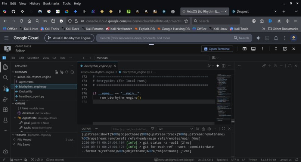Open the Dockerfile in Explorer

tap(26, 91)
